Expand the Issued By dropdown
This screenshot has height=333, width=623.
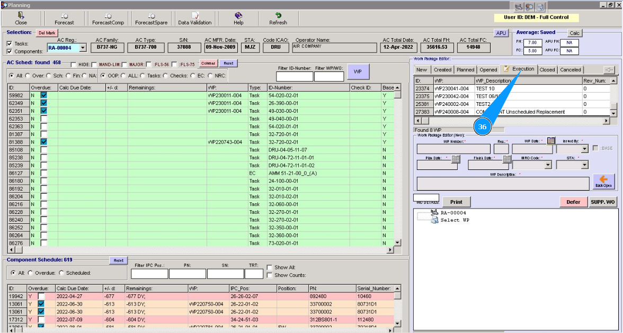coord(584,149)
